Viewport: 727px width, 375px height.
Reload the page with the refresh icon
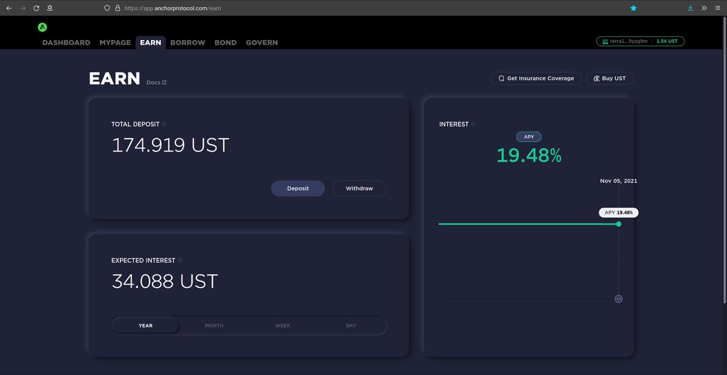(x=36, y=8)
